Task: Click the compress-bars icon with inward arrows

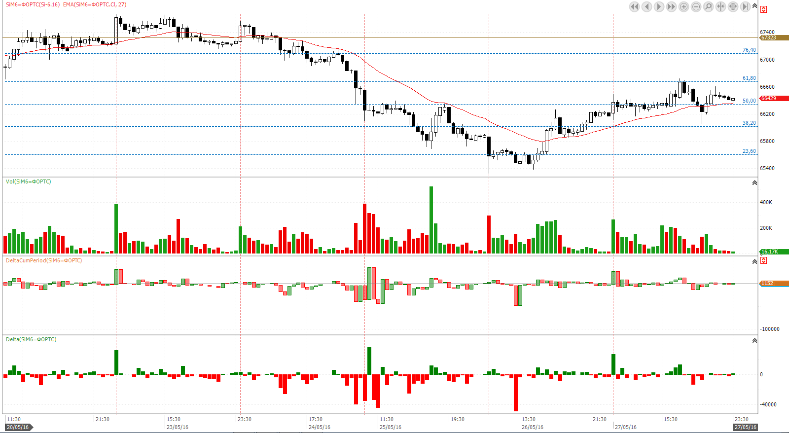Action: [720, 6]
